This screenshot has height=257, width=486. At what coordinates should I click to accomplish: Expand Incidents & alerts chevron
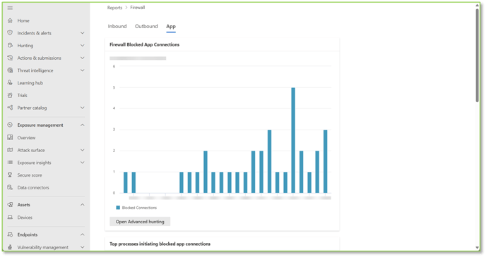(x=83, y=33)
